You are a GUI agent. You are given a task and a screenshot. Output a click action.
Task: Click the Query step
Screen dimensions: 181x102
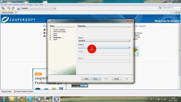click(x=55, y=33)
